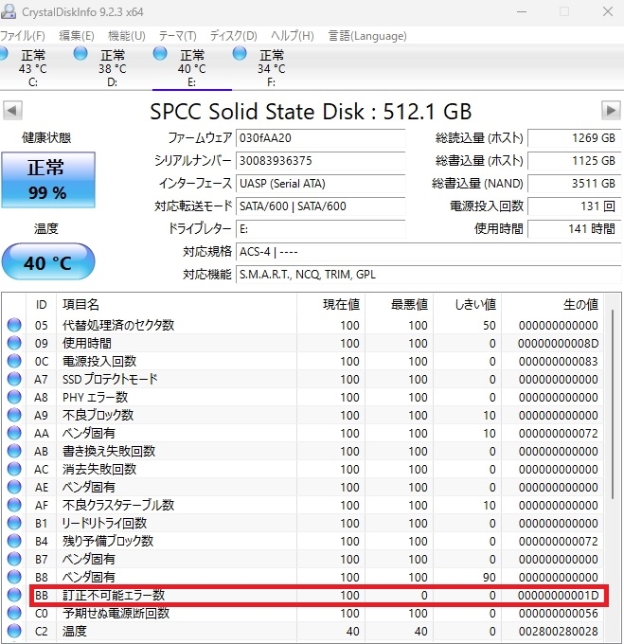Click the NAND writes value 3511 GB

coord(575,184)
